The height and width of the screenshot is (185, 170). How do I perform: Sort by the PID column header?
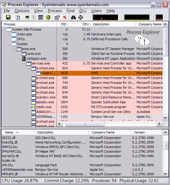[x=62, y=24]
